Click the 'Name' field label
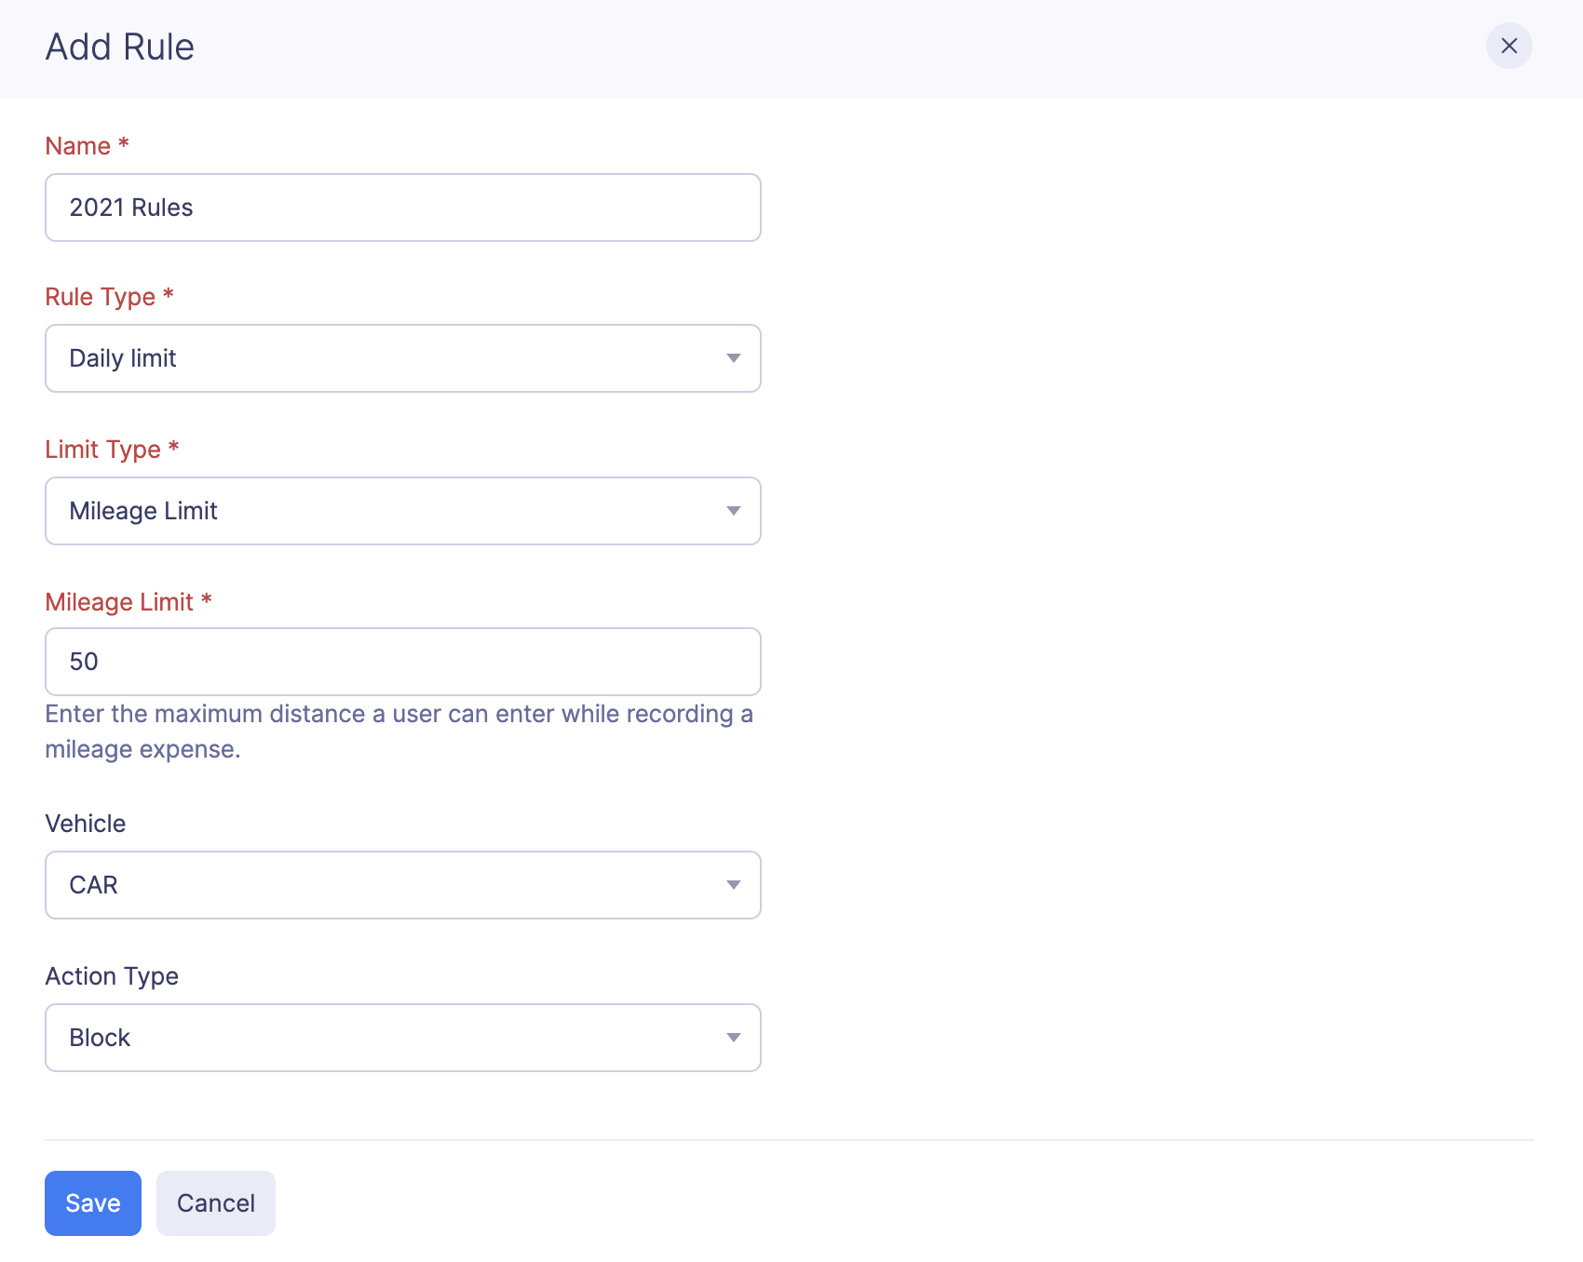This screenshot has height=1262, width=1583. (78, 146)
